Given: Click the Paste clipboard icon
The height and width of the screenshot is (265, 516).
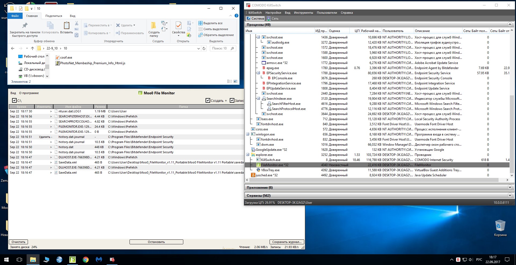Looking at the screenshot, I should (x=66, y=26).
